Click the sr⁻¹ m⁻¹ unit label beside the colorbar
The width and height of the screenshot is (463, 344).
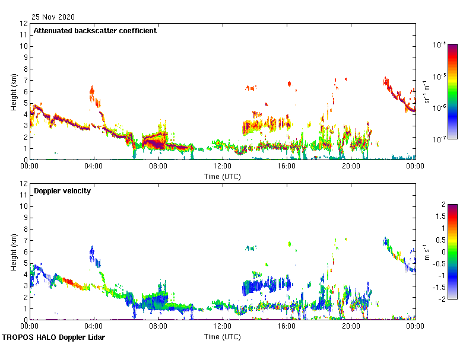point(426,91)
